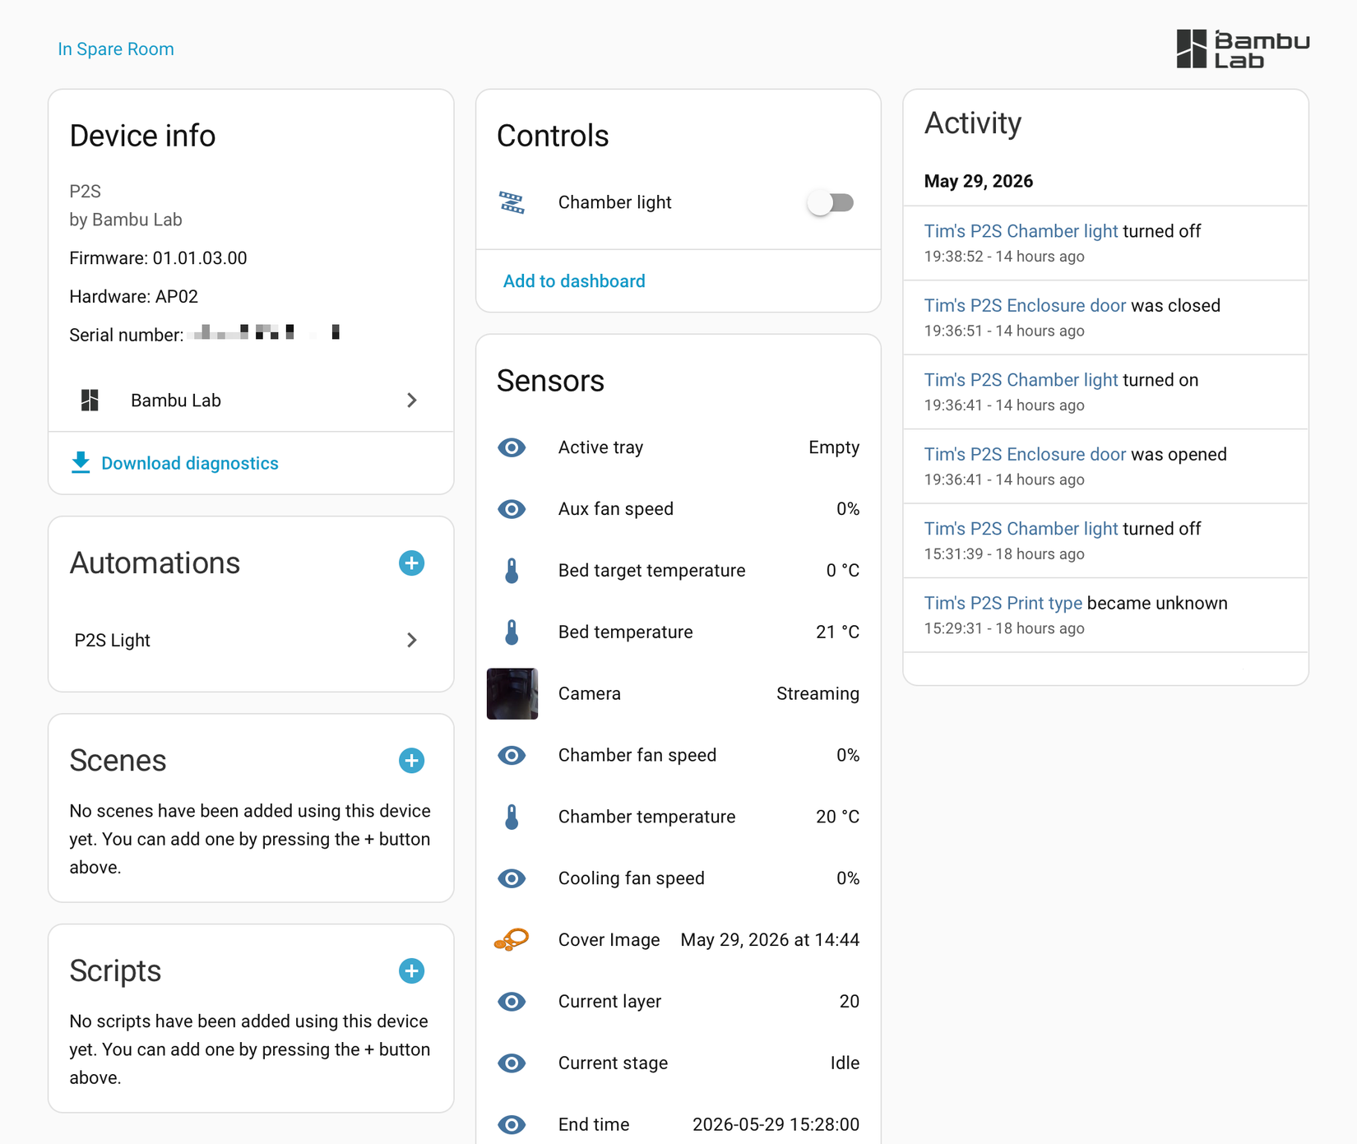Open the Active tray sensor row label
Viewport: 1357px width, 1144px height.
click(600, 447)
